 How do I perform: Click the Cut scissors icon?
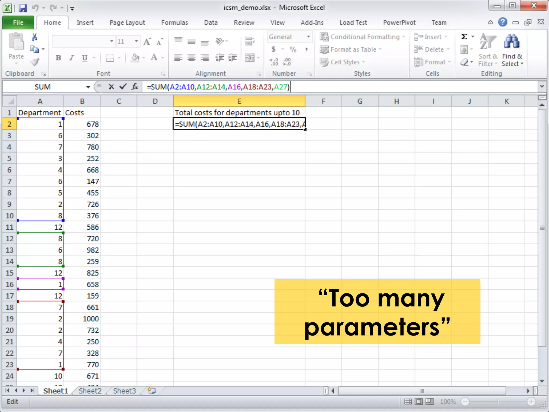34,37
